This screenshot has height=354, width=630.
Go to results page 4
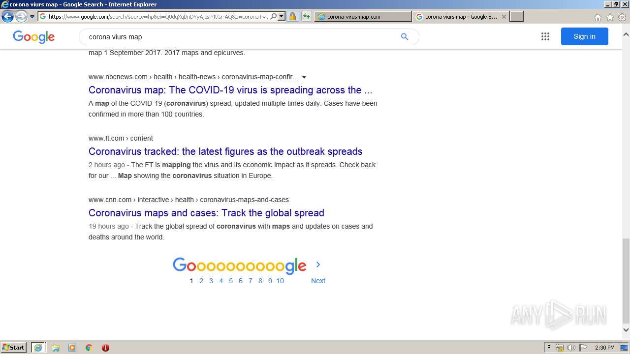[x=221, y=281]
